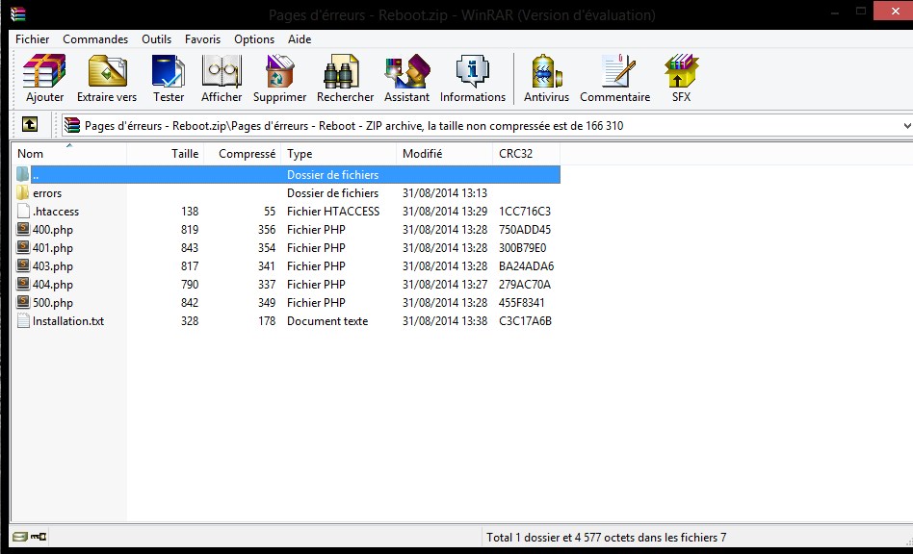Select the 403.php file name

coord(53,266)
